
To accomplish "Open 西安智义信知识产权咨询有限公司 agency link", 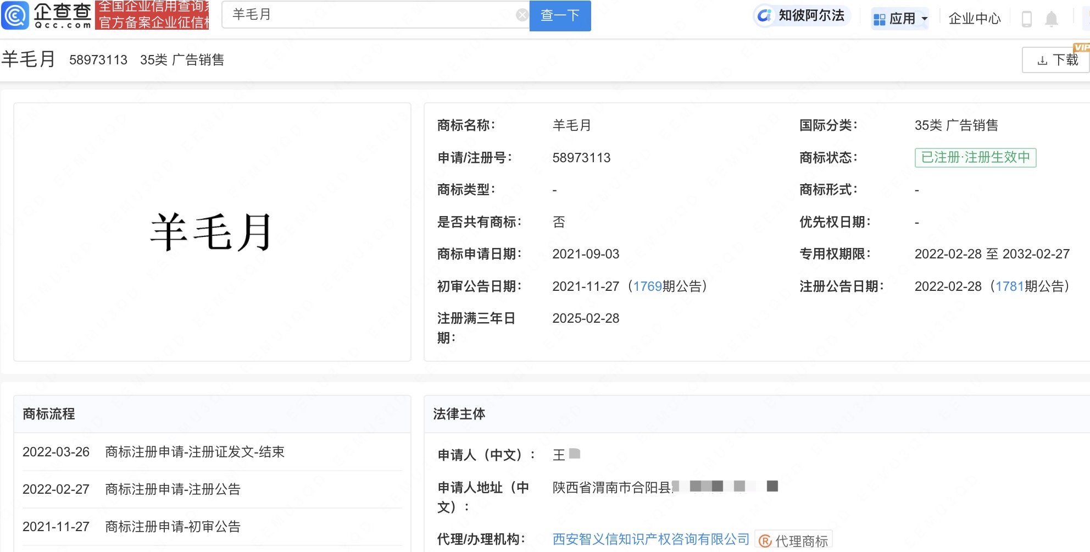I will [x=650, y=539].
